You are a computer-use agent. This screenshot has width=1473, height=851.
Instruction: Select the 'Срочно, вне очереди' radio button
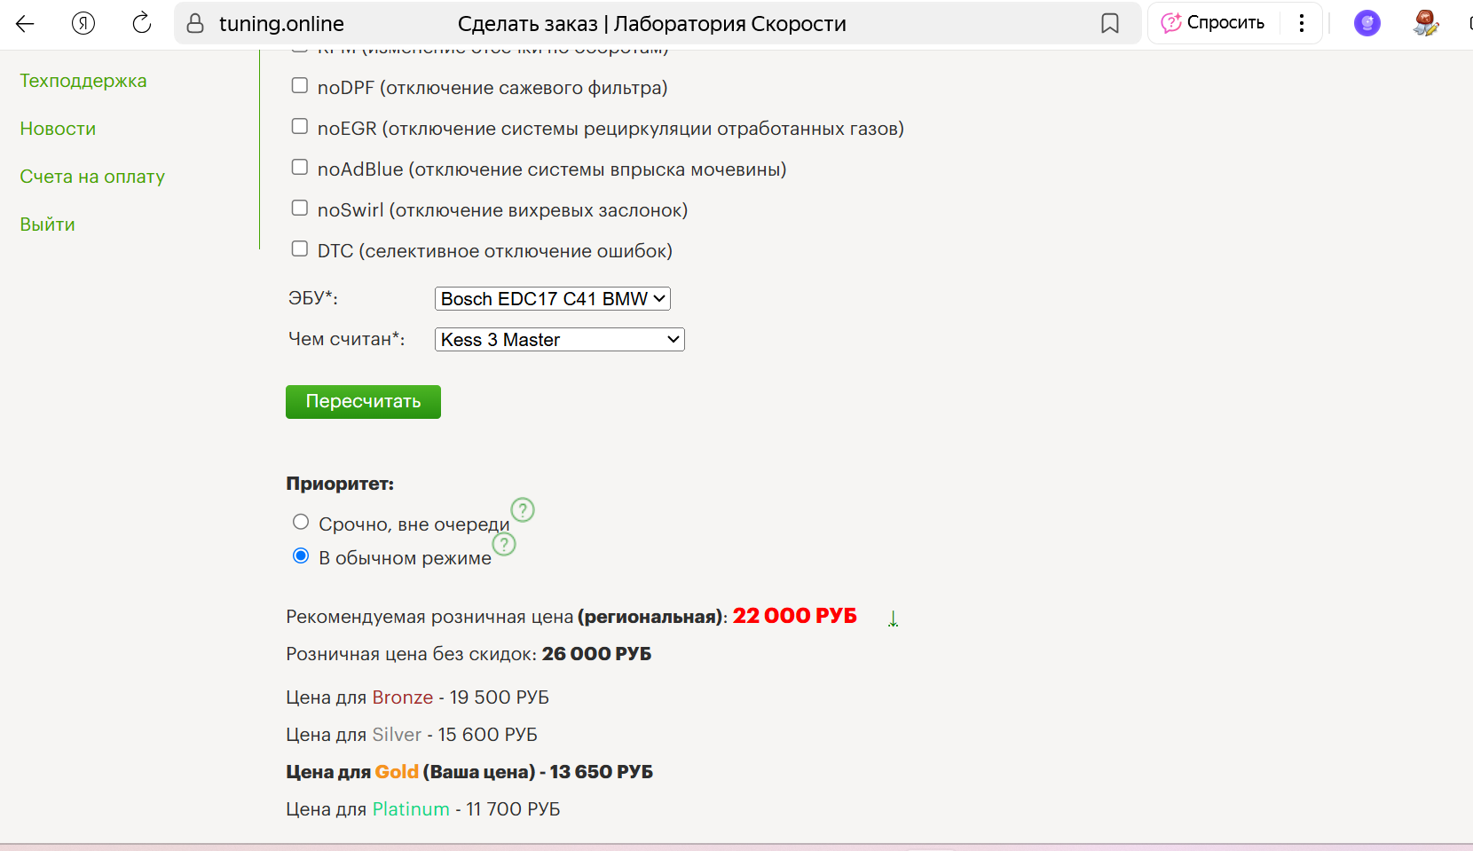point(301,522)
